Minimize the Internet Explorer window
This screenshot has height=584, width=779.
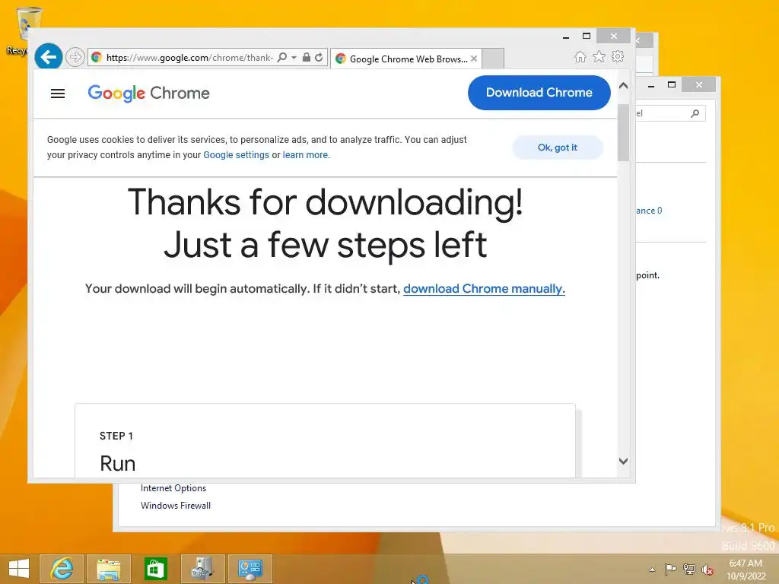(x=566, y=36)
